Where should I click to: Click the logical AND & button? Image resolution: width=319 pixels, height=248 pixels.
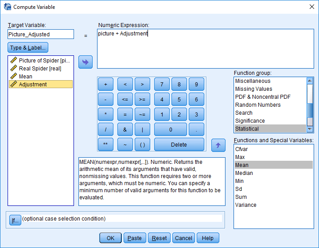click(125, 130)
